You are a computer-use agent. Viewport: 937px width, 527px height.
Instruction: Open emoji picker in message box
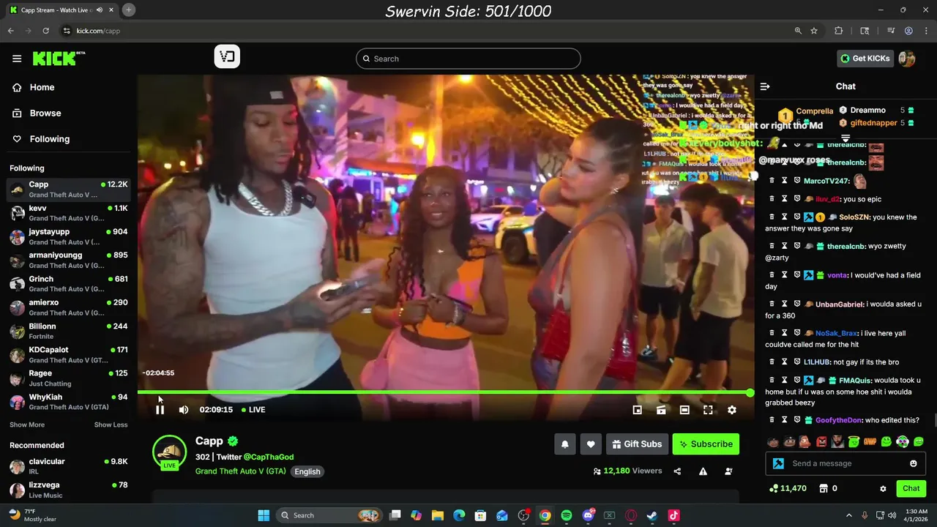pyautogui.click(x=913, y=463)
